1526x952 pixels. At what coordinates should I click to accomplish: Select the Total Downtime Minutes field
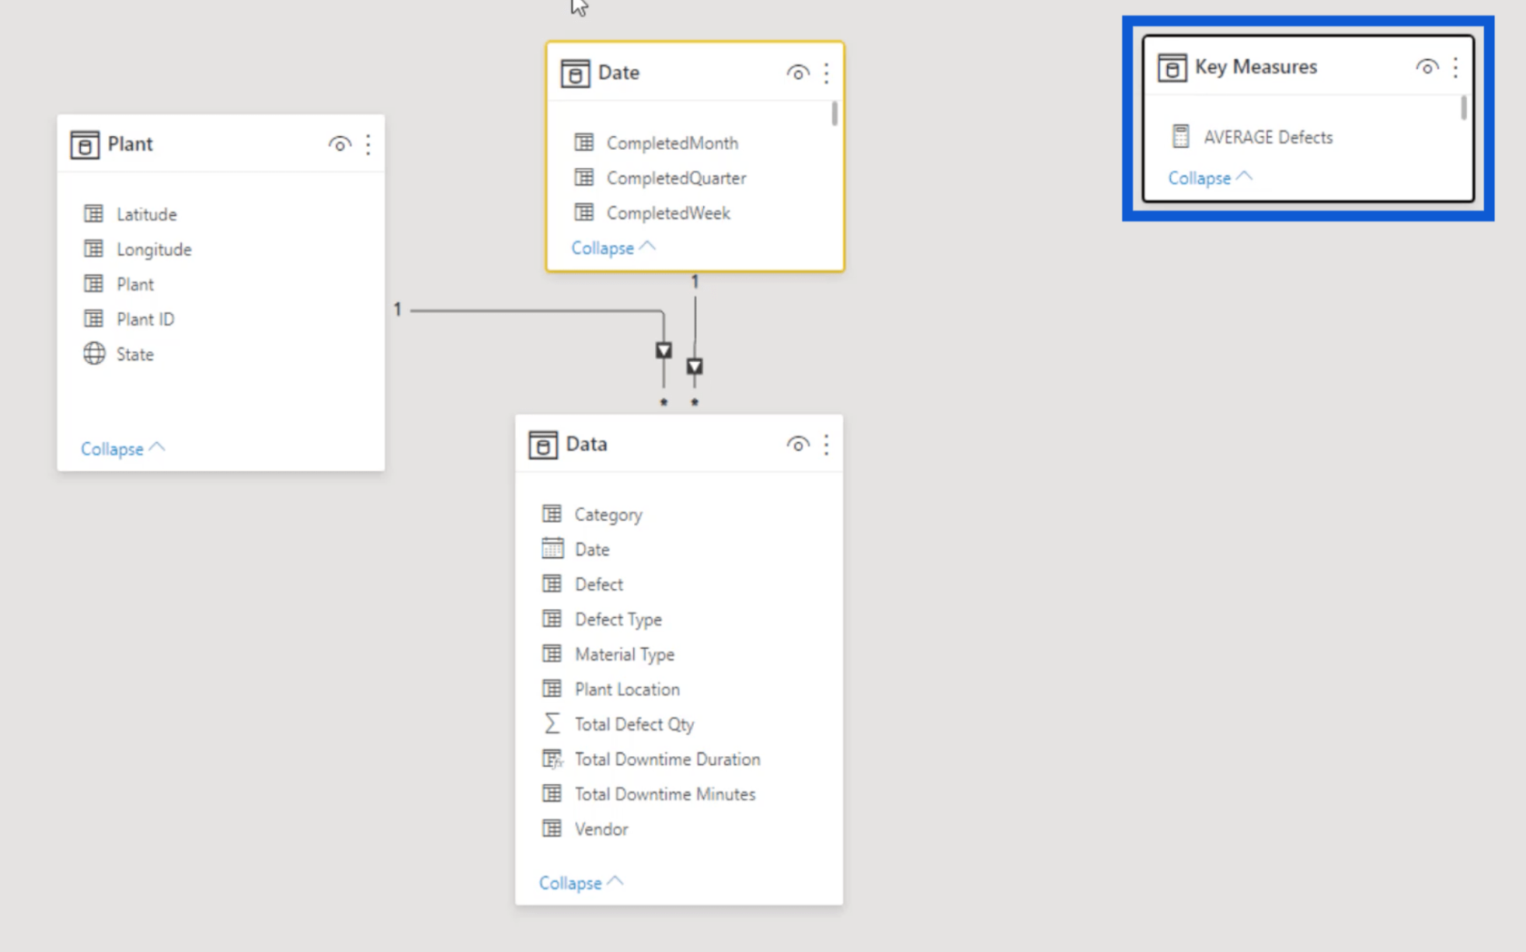click(665, 794)
